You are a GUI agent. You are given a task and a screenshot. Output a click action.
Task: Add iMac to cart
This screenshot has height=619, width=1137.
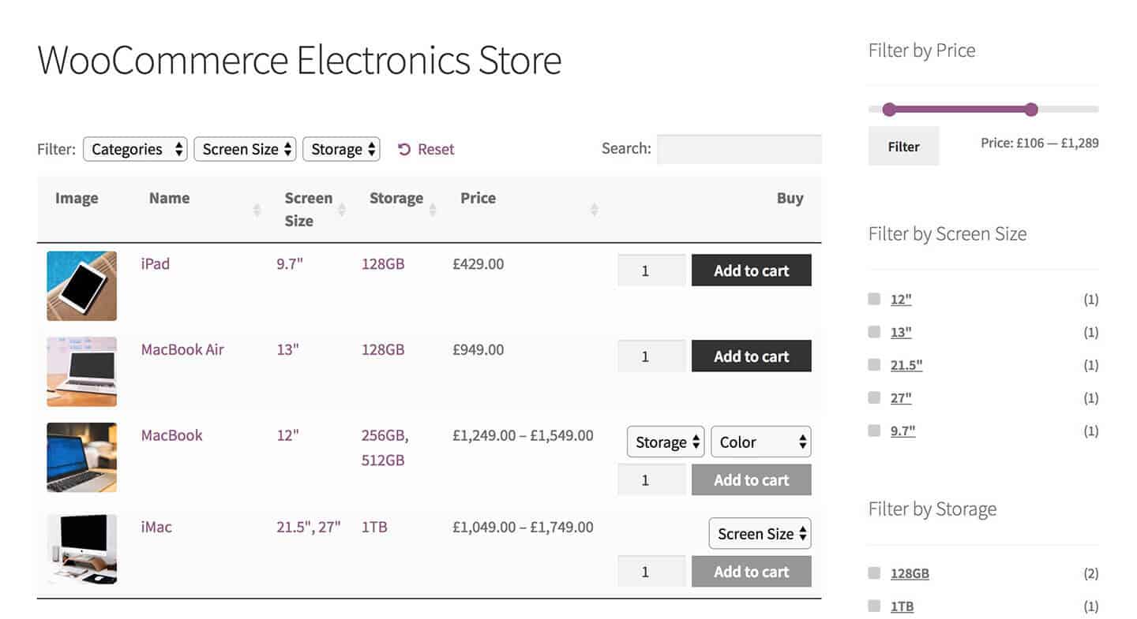tap(752, 572)
